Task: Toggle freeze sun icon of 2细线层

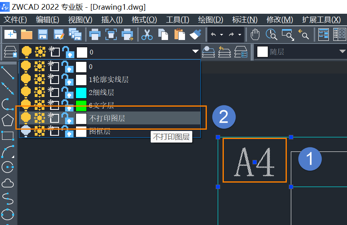Action: pyautogui.click(x=40, y=92)
